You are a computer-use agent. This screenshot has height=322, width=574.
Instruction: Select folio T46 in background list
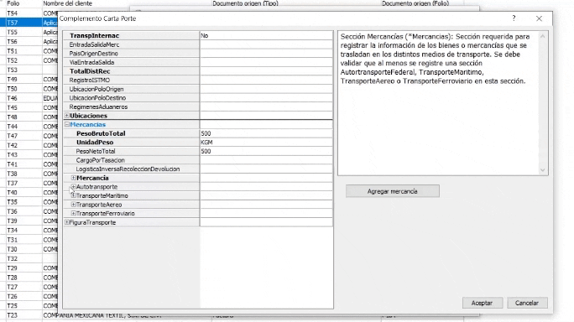13,98
